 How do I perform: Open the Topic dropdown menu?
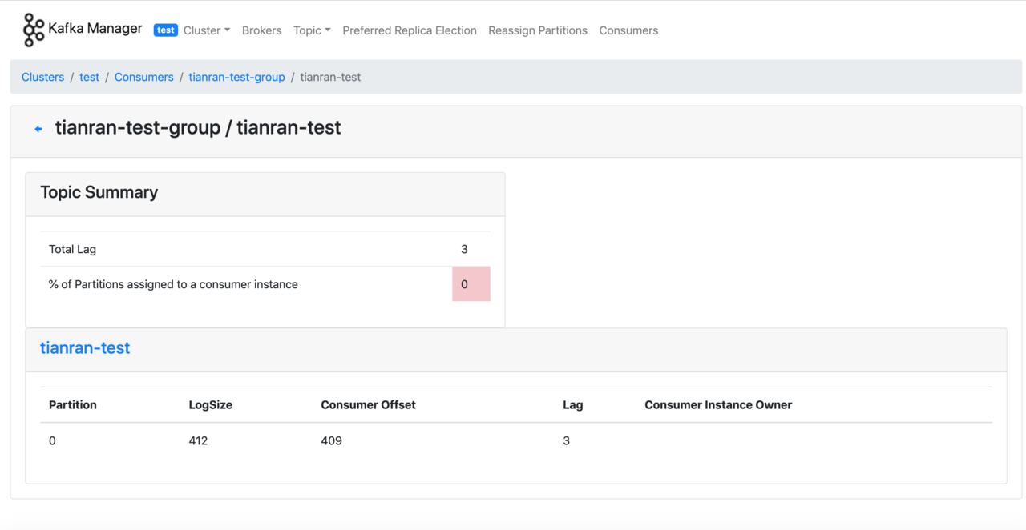312,30
